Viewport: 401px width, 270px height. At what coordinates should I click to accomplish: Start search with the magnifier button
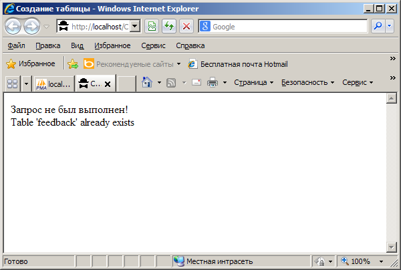[378, 26]
